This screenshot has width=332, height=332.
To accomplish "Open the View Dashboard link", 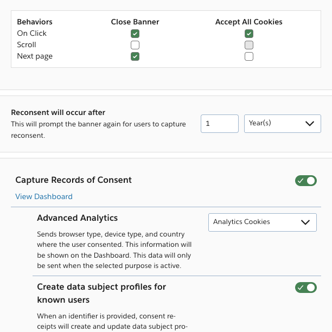I will [44, 196].
